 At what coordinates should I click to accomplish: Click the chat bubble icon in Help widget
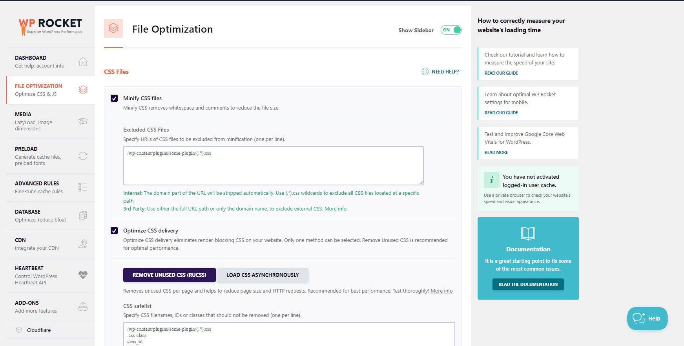pyautogui.click(x=638, y=319)
